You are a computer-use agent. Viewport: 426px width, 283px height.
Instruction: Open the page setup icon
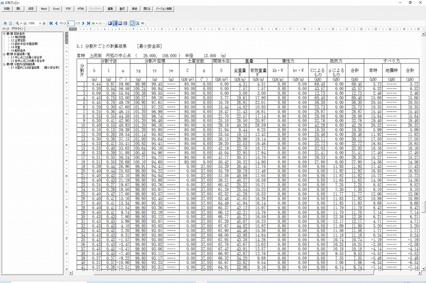10,23
